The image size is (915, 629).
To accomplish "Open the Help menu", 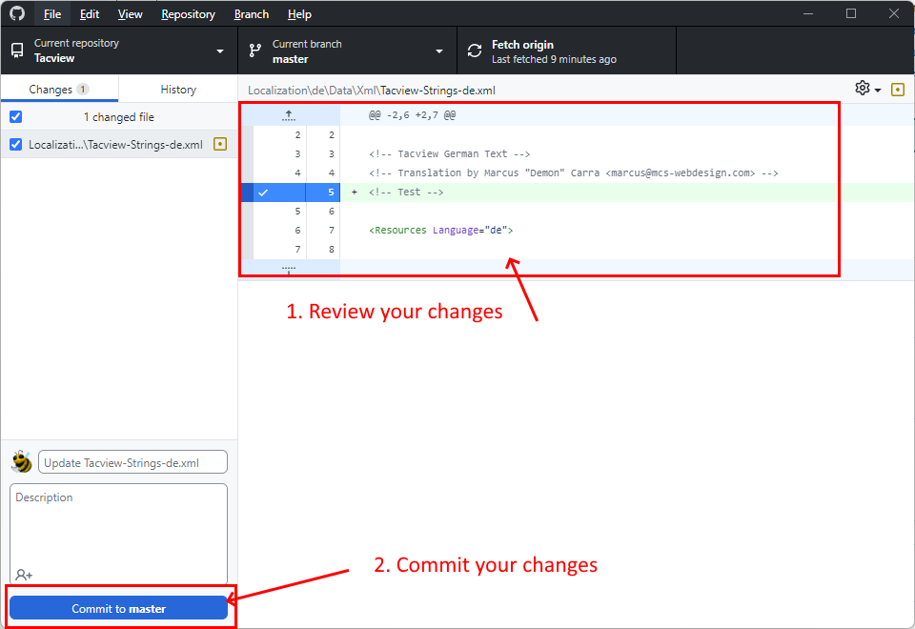I will pos(299,14).
